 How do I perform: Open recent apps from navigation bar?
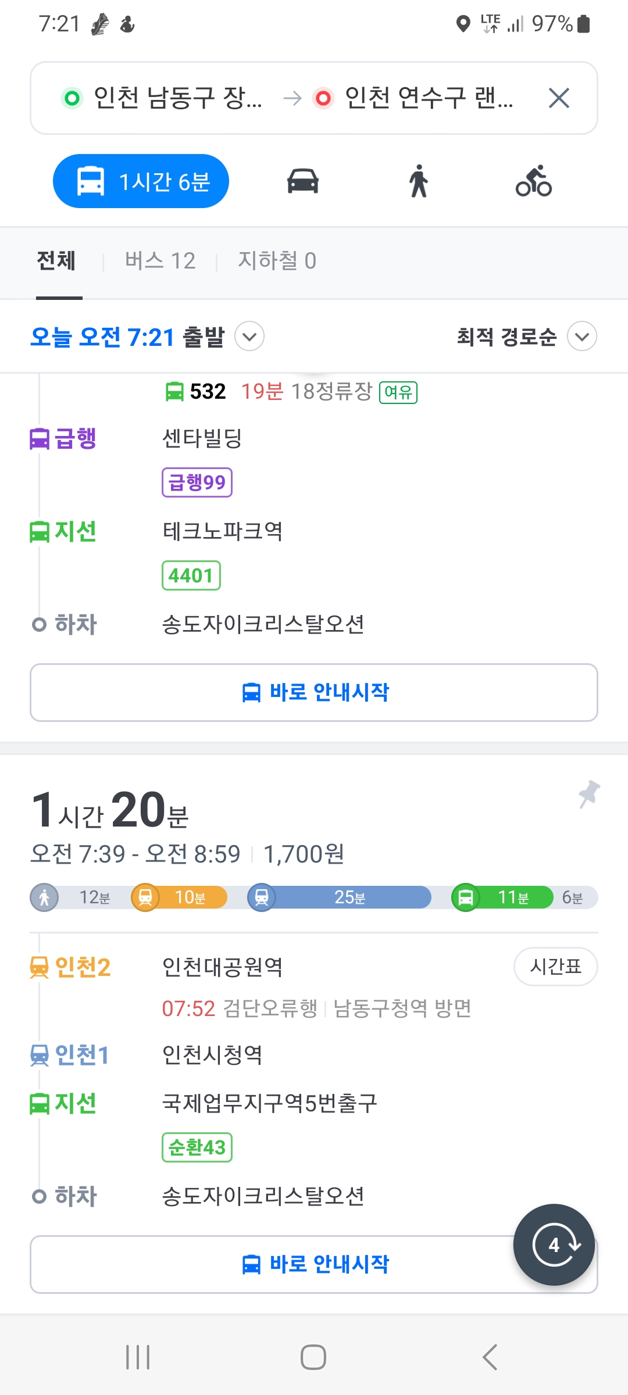[x=138, y=1357]
